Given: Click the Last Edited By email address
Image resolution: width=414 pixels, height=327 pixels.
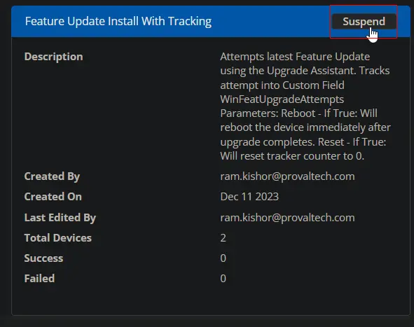Looking at the screenshot, I should point(287,218).
